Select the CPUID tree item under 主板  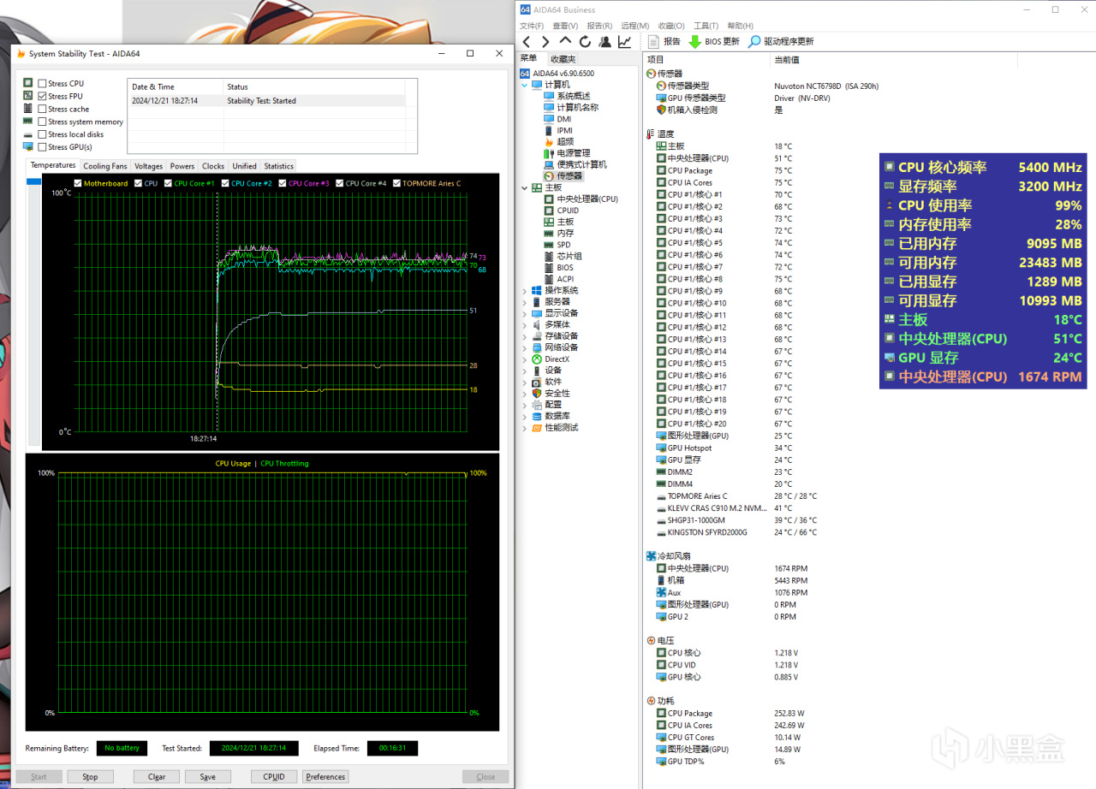(567, 211)
